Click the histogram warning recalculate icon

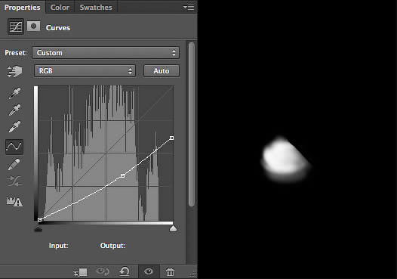pyautogui.click(x=14, y=201)
